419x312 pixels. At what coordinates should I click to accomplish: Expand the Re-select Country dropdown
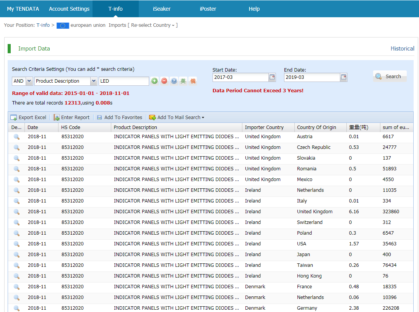153,25
